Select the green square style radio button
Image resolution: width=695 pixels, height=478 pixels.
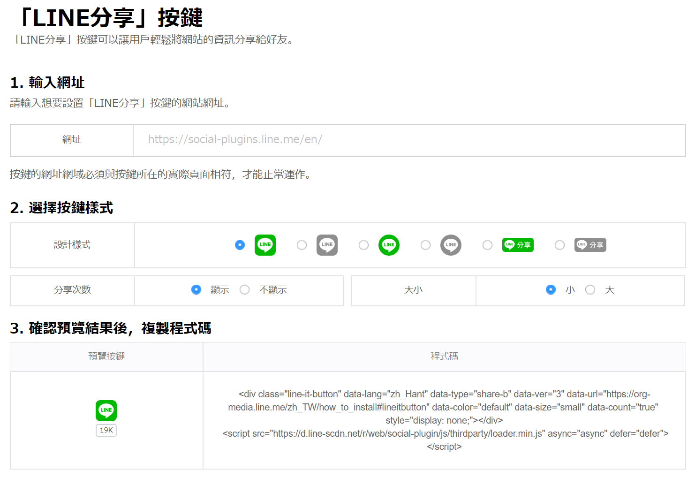(240, 245)
